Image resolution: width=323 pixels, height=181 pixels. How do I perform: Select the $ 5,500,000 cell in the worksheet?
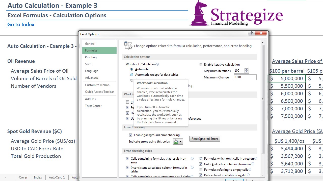[x=287, y=86]
